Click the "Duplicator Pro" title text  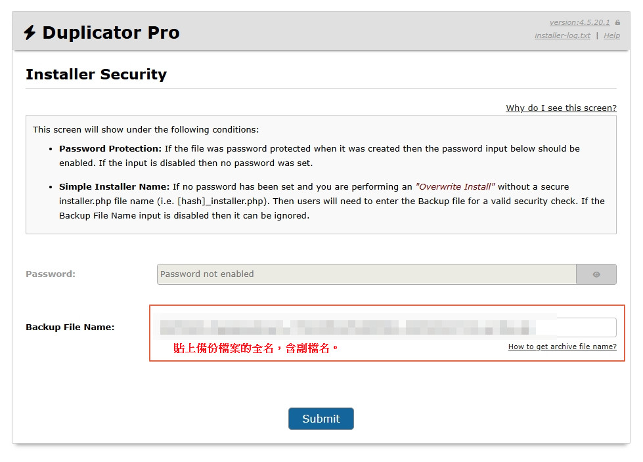tap(110, 33)
